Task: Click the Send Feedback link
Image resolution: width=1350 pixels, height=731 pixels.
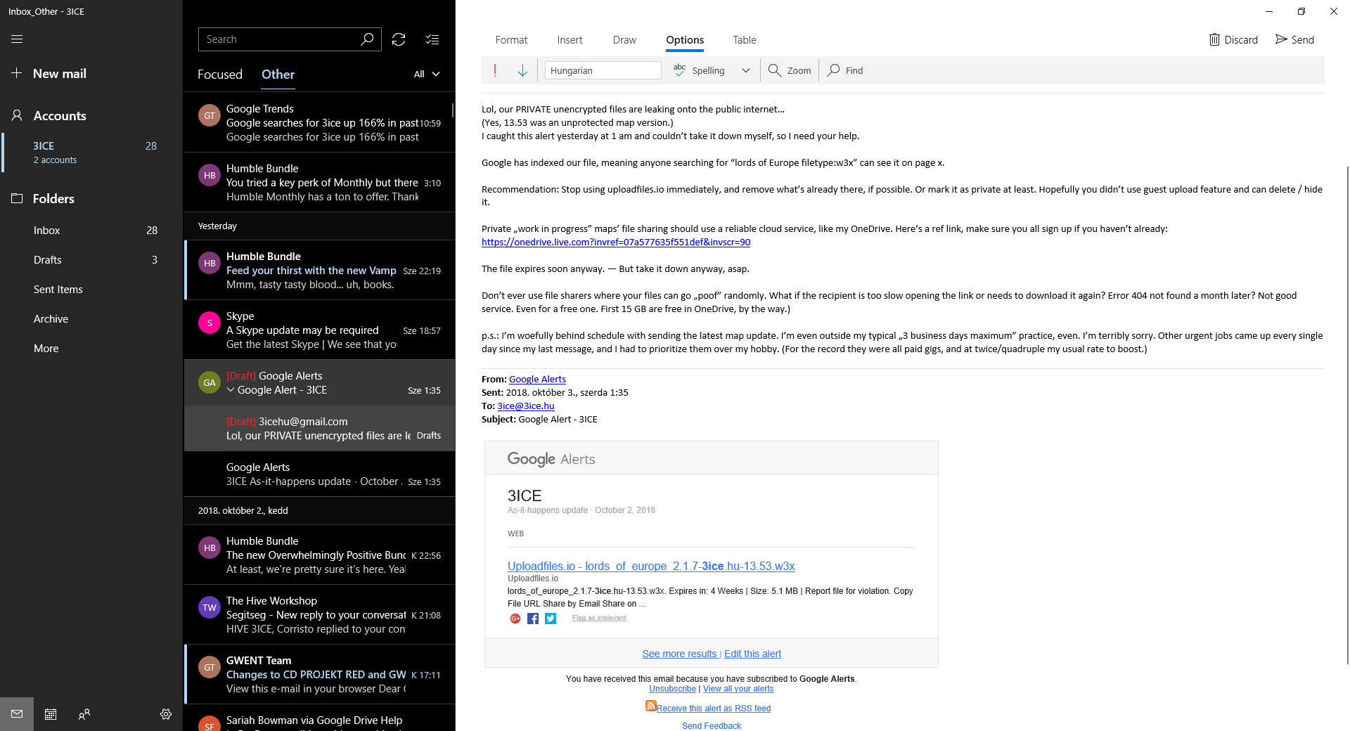Action: 712,726
